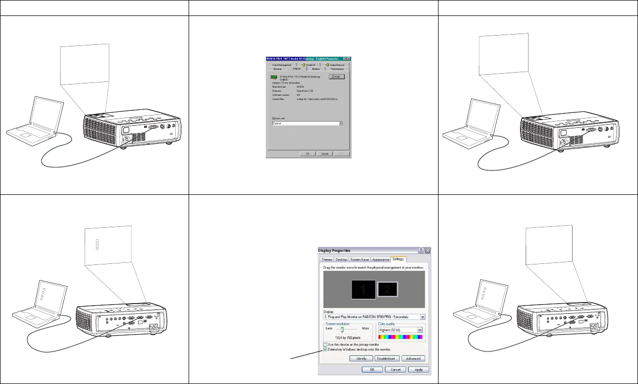Click OK in Display Properties

(x=373, y=370)
